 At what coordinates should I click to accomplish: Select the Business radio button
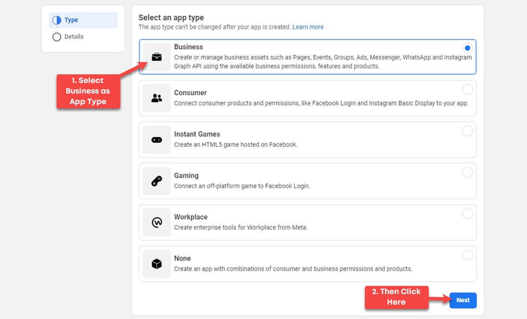coord(467,48)
